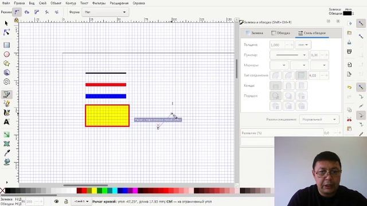This screenshot has width=367, height=206.
Task: Open the first Маркеры start marker dropdown
Action: [x=279, y=65]
